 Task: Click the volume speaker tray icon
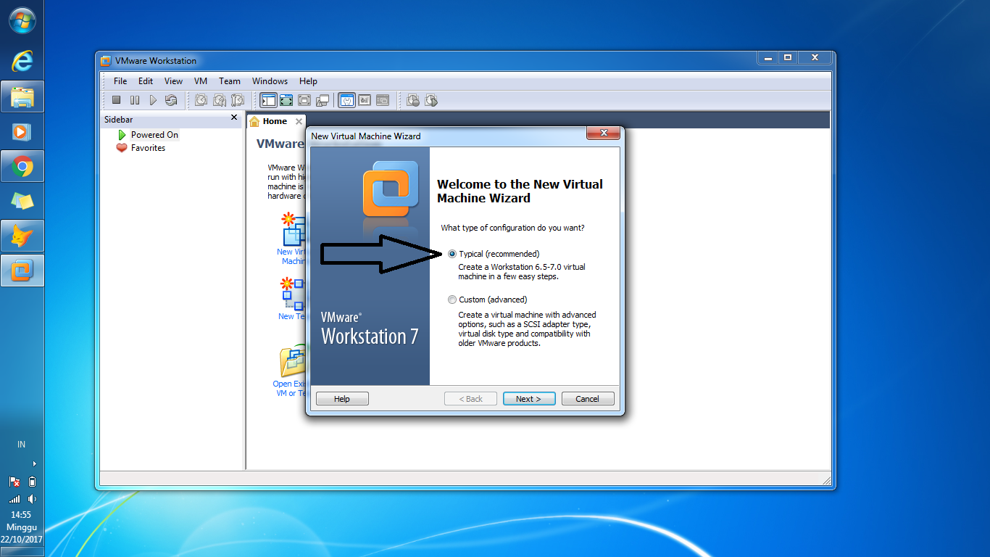coord(32,499)
